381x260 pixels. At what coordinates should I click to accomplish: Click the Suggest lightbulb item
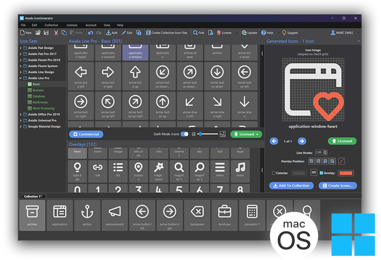tap(290, 33)
